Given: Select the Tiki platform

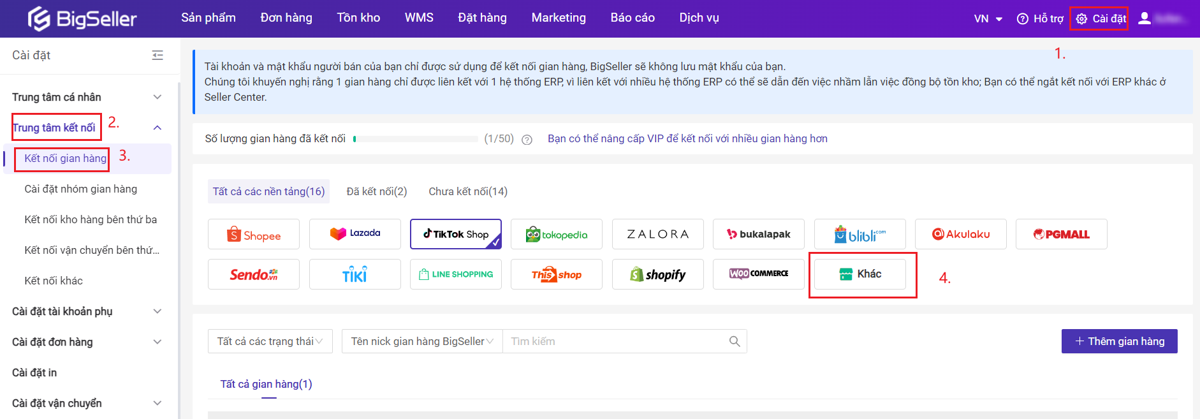Looking at the screenshot, I should [355, 274].
